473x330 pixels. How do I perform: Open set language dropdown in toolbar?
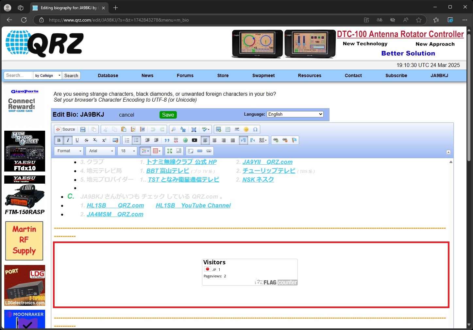click(x=263, y=140)
